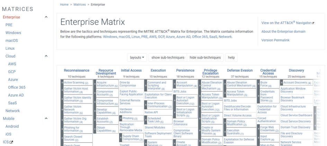Select Windows in the sidebar menu
This screenshot has width=327, height=146.
[13, 33]
